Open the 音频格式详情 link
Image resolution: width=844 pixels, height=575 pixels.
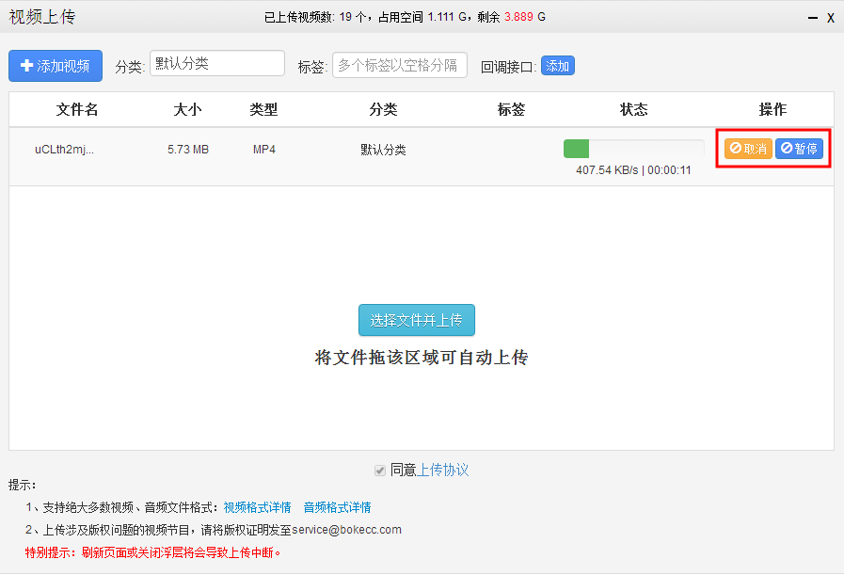337,507
